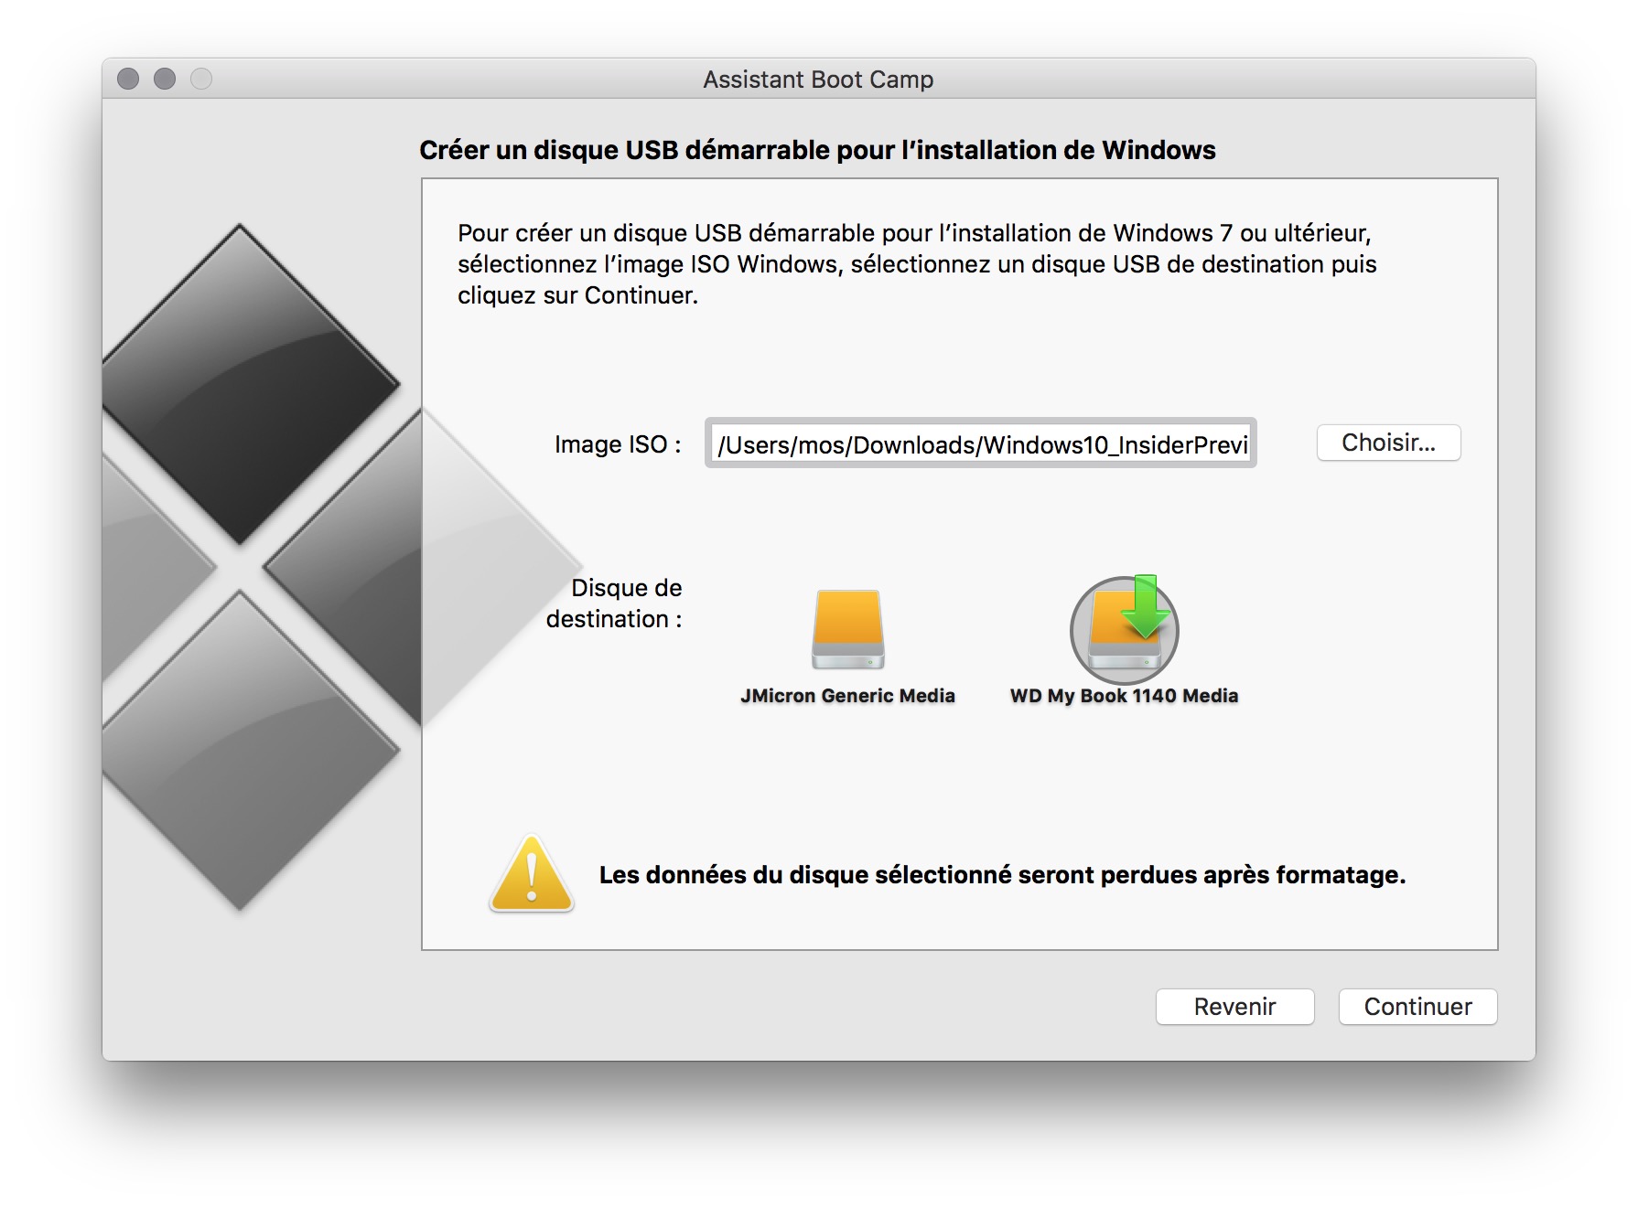The width and height of the screenshot is (1638, 1207).
Task: Open the Choisir… file picker button
Action: (x=1388, y=443)
